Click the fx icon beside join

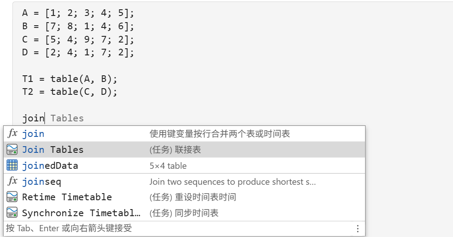(x=12, y=133)
